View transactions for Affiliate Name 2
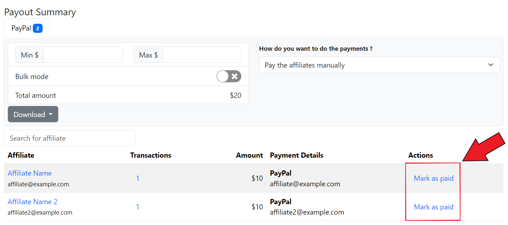 [138, 207]
